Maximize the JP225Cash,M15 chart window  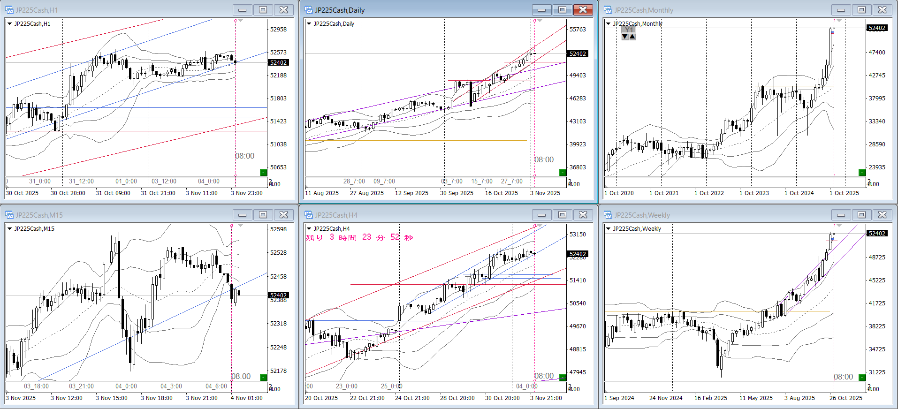click(263, 215)
